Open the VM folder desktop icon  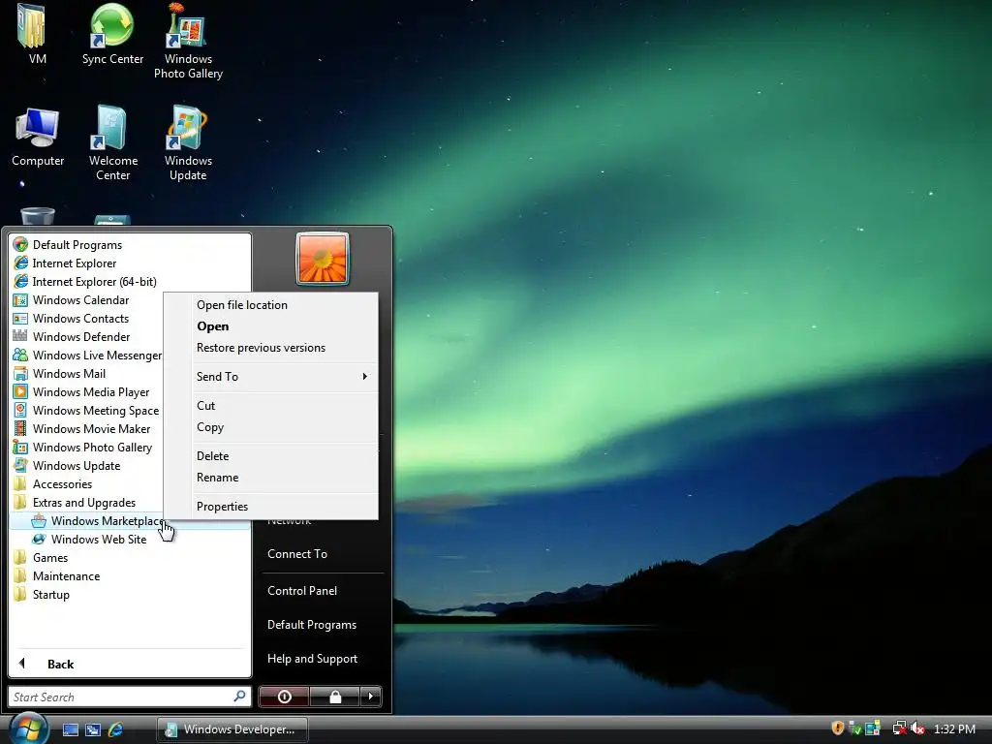(34, 33)
